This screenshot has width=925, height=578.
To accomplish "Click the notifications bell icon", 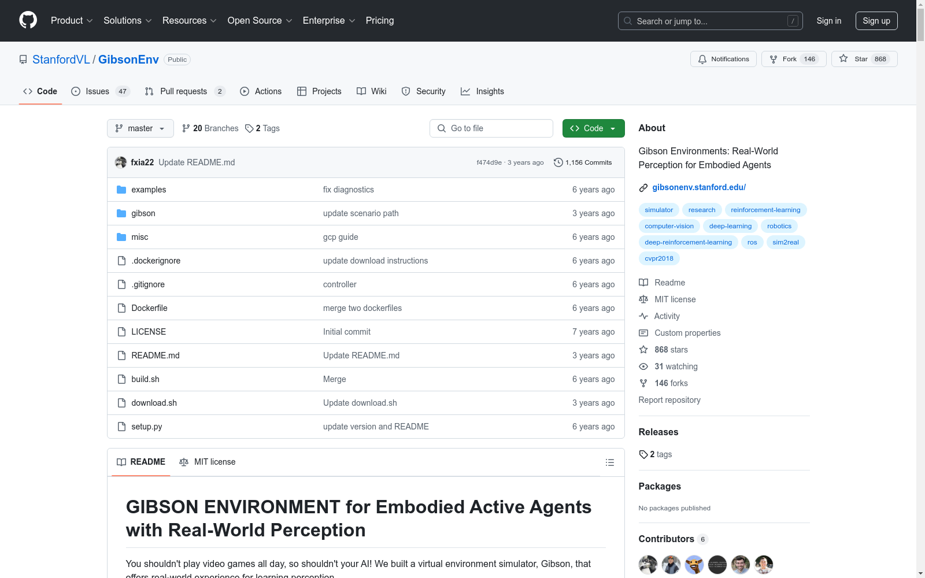I will (x=702, y=59).
